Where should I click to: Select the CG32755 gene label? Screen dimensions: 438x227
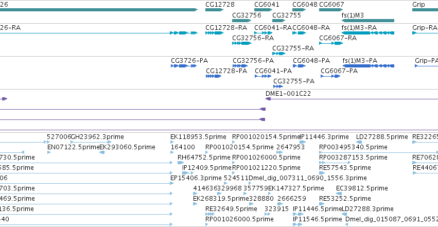coord(287,15)
